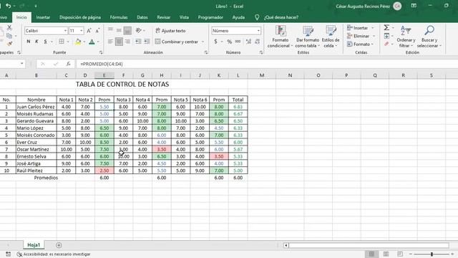
Task: Expand the Formato cells dropdown arrow
Action: click(x=372, y=44)
